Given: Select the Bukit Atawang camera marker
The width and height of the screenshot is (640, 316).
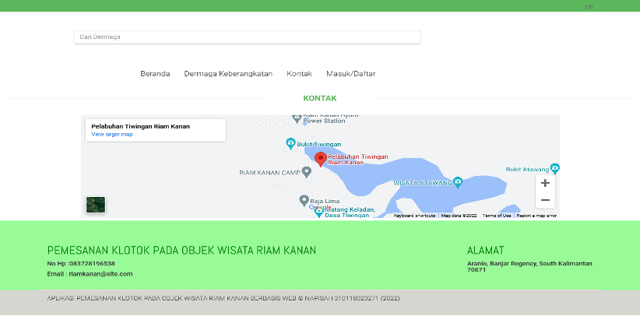Looking at the screenshot, I should coord(554,168).
